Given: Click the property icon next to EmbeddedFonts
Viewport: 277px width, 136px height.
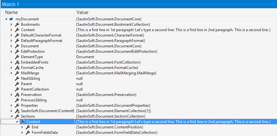Looking at the screenshot, I should click(x=17, y=62).
